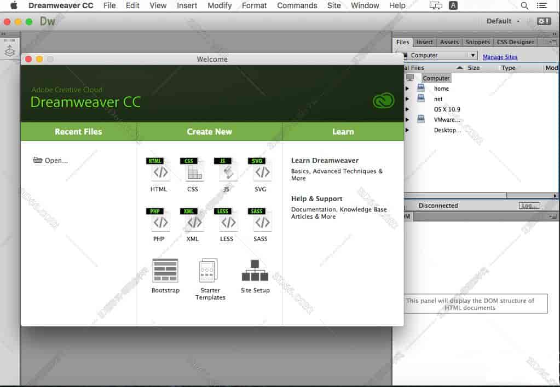Screen dimensions: 560x387
Task: Click the Manage Sites link
Action: click(500, 56)
